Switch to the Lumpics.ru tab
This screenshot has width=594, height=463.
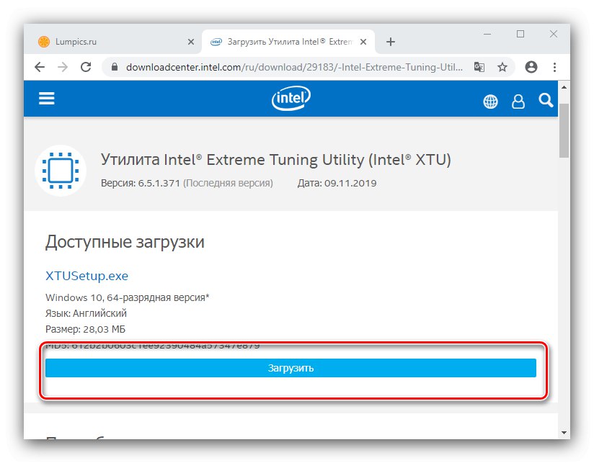pos(108,42)
